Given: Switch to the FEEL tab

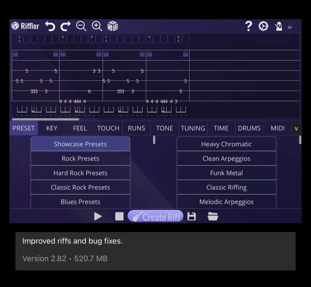Looking at the screenshot, I should [x=80, y=128].
